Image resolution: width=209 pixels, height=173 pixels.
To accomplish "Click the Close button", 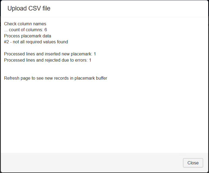I will click(193, 163).
